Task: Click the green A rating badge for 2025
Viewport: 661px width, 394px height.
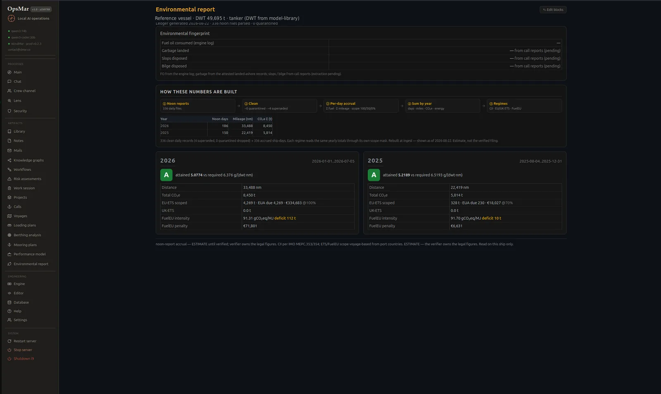Action: pos(374,175)
